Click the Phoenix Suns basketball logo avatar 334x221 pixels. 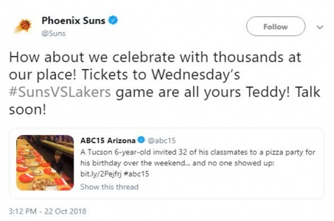tap(23, 26)
